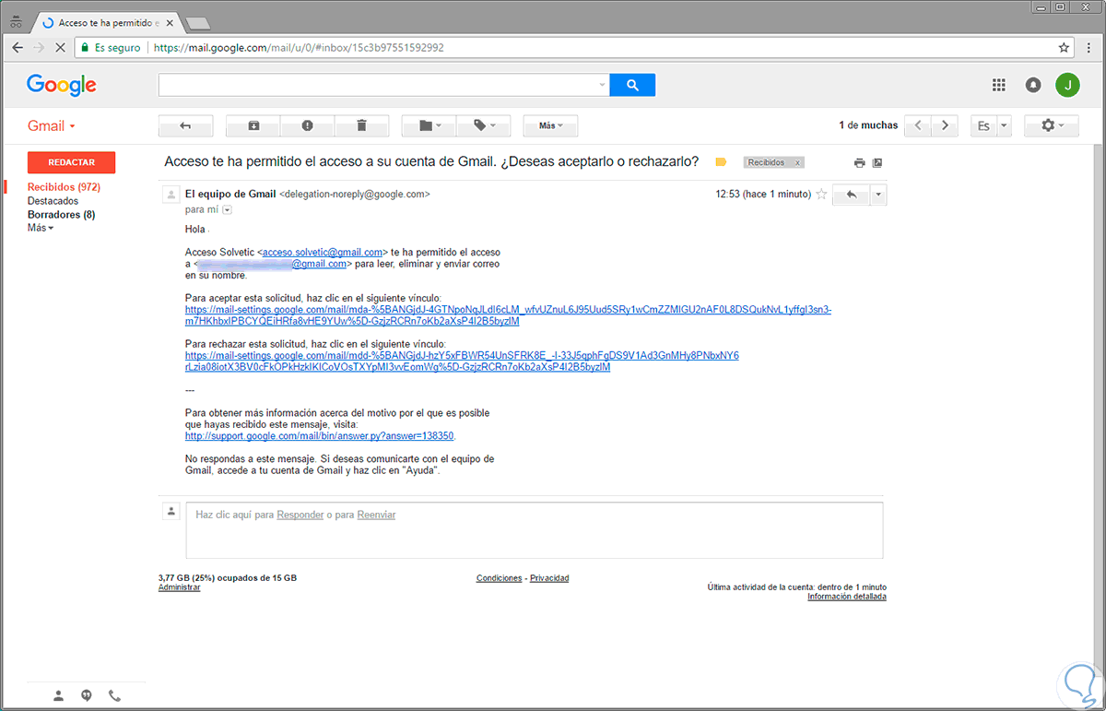This screenshot has width=1106, height=711.
Task: Open Borradores (8) folder
Action: 61,215
